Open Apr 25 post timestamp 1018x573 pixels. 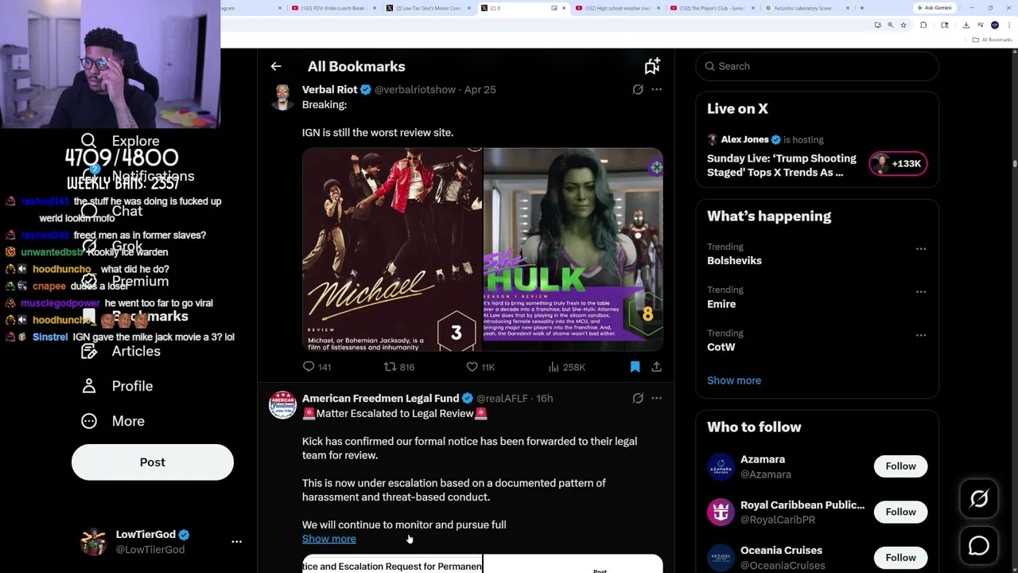coord(480,90)
